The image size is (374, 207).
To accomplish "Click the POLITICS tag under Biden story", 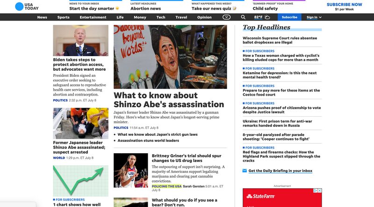I will coord(60,100).
